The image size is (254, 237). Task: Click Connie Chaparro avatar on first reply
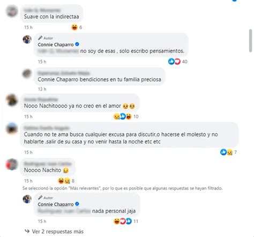tap(27, 39)
